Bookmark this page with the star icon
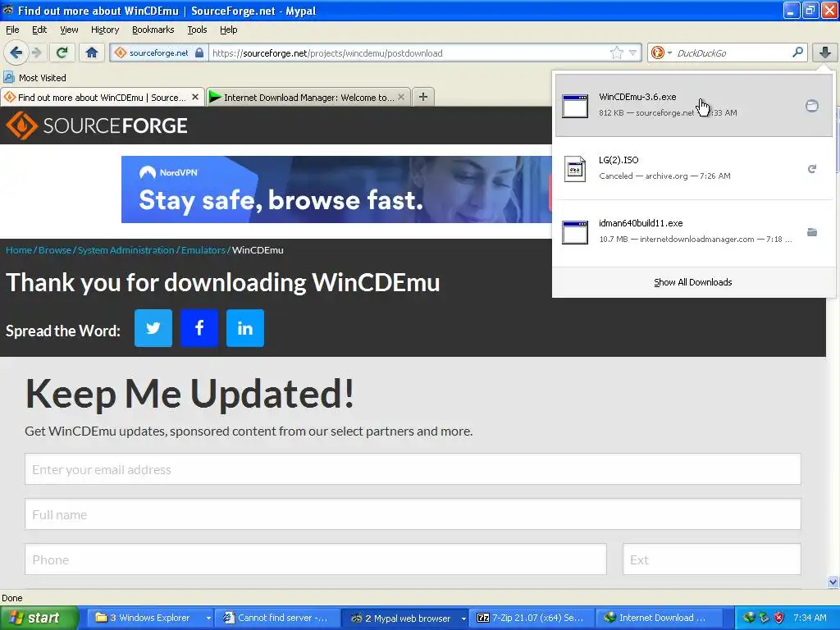840x630 pixels. pos(617,52)
